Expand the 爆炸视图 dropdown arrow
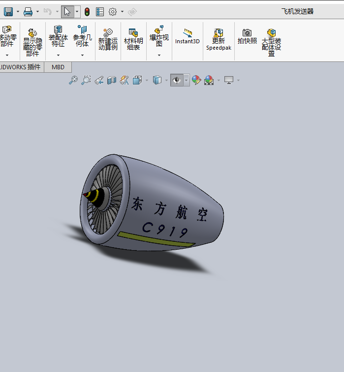This screenshot has height=372, width=344. click(159, 55)
